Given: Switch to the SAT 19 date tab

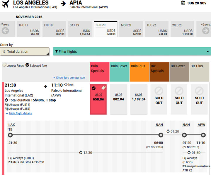Looking at the screenshot, I should pos(80,29).
